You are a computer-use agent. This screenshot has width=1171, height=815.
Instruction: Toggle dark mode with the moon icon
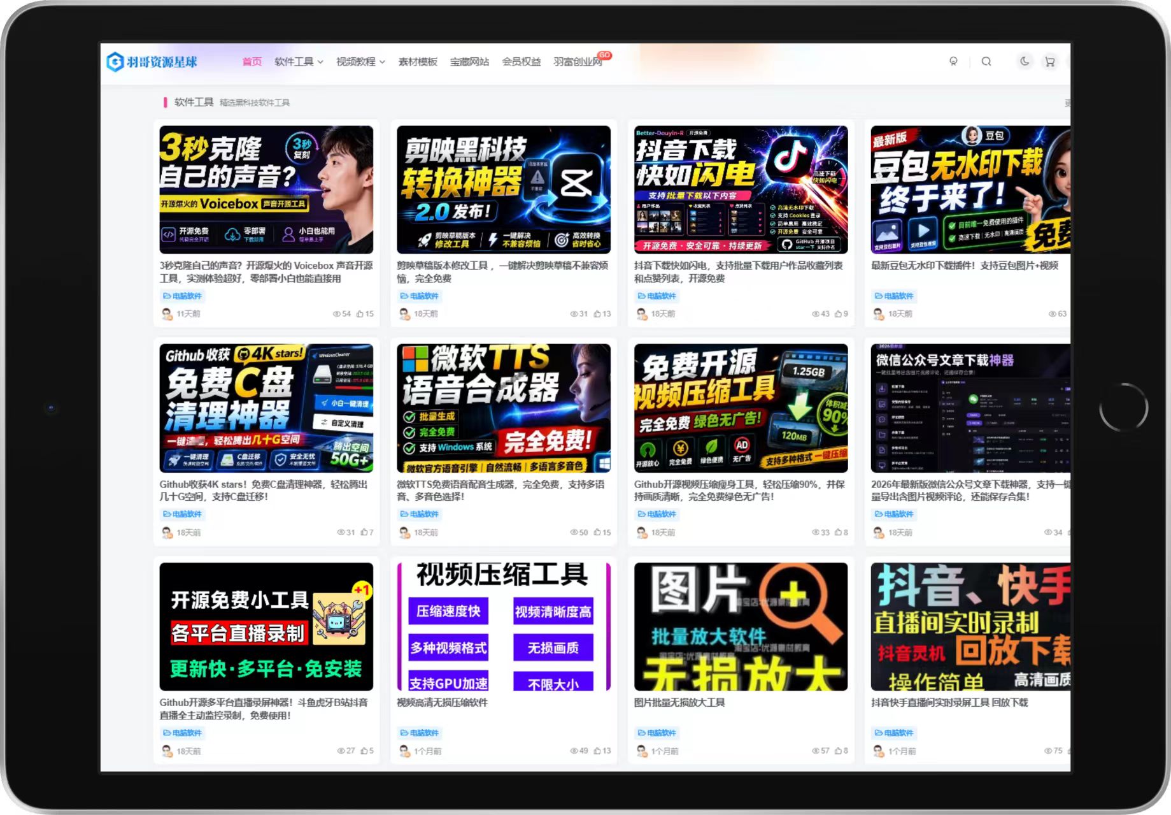click(x=1025, y=61)
